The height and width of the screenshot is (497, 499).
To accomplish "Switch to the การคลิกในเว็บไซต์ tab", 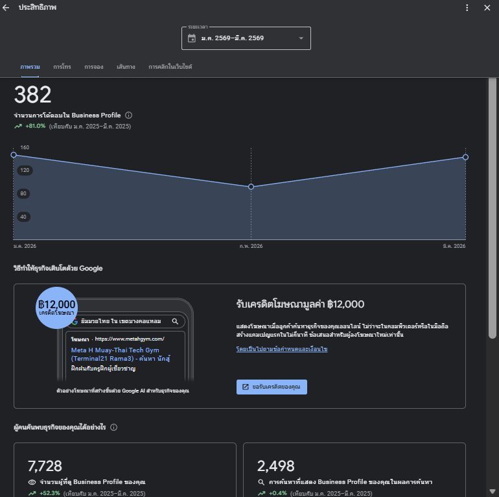I will [x=170, y=67].
